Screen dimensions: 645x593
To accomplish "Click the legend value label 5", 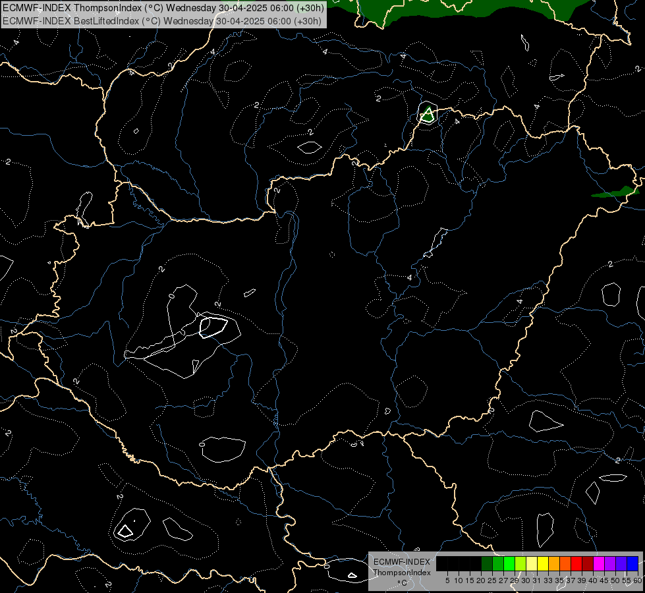I will tap(447, 580).
